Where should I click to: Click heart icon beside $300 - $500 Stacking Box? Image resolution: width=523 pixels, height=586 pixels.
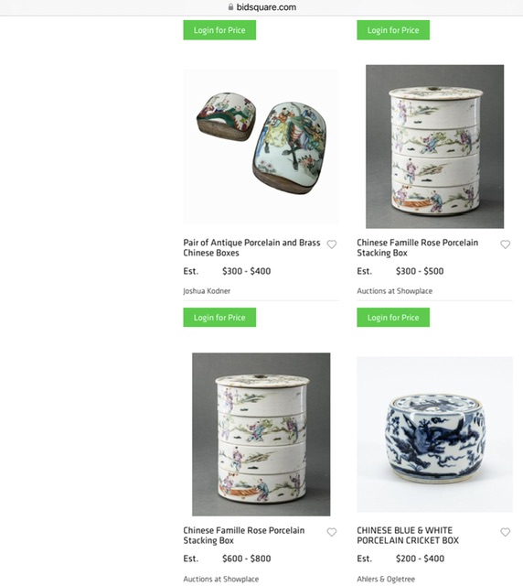click(505, 244)
